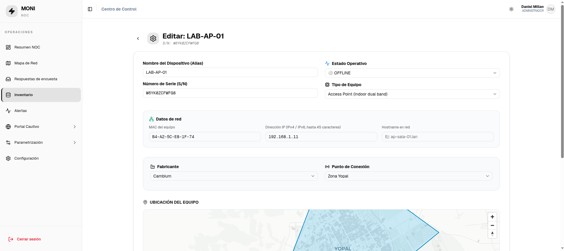Open Mapa de Red in the sidebar

pos(41,63)
